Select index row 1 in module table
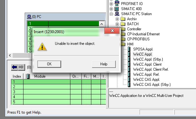The height and width of the screenshot is (119, 196). click(x=58, y=82)
